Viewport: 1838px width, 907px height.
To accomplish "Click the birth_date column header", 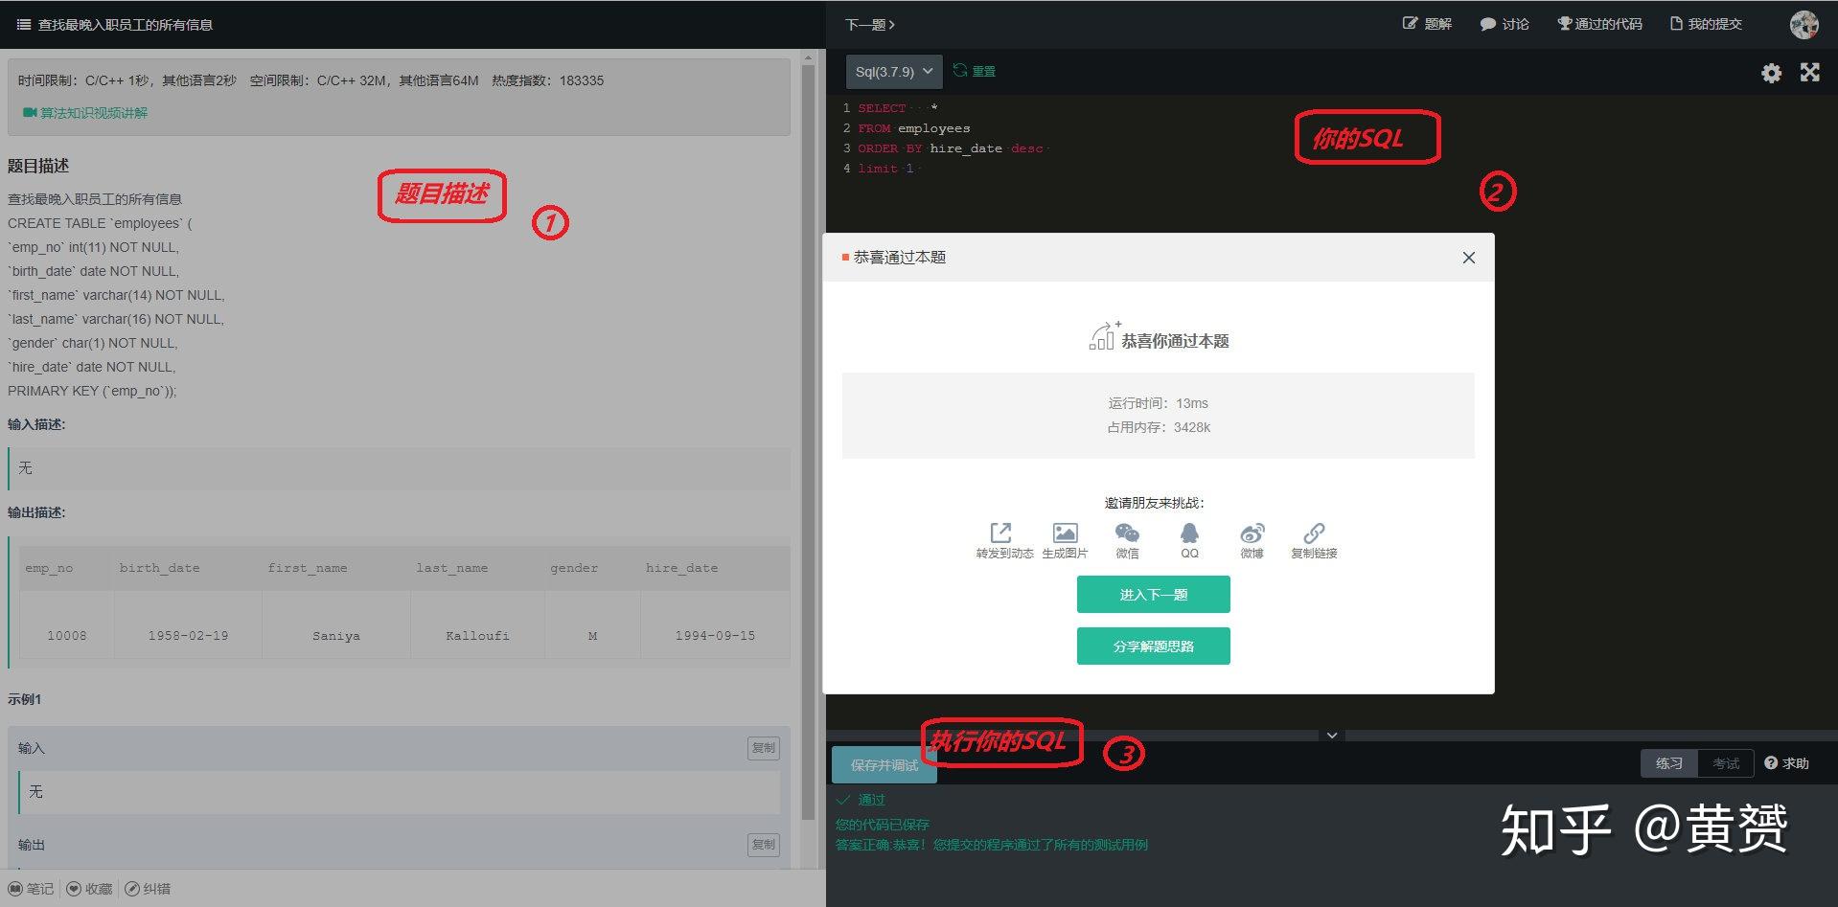I will click(x=160, y=568).
